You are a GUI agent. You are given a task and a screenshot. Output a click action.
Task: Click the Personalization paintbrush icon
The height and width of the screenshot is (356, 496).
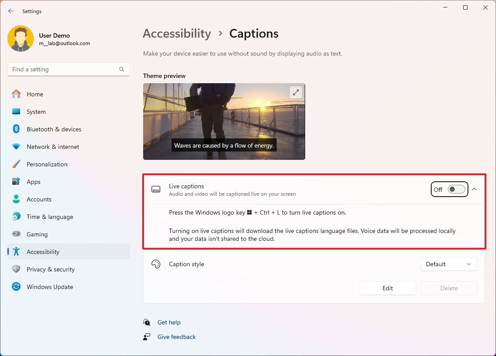pos(16,164)
